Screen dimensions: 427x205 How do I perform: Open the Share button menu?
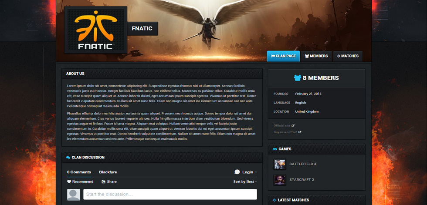(109, 181)
